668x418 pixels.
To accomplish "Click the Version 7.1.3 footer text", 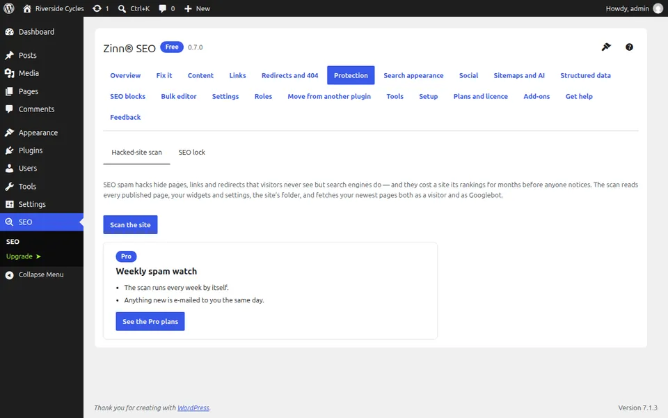I will [638, 408].
